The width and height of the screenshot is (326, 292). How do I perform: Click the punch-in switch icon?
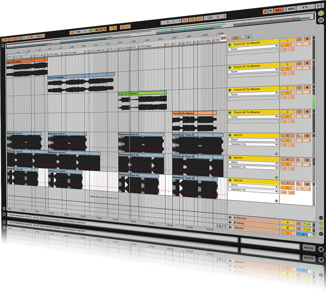coord(185,21)
